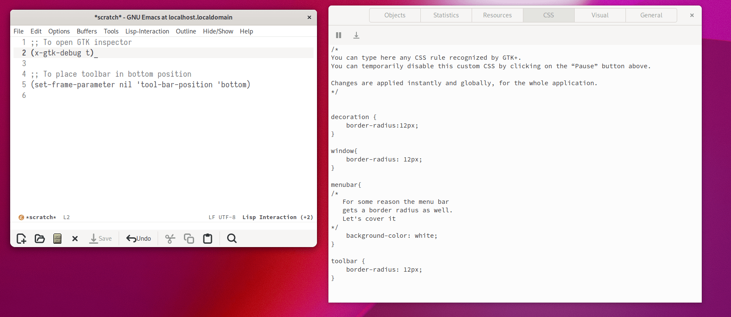Open the Tools menu
The image size is (731, 317).
(x=111, y=31)
